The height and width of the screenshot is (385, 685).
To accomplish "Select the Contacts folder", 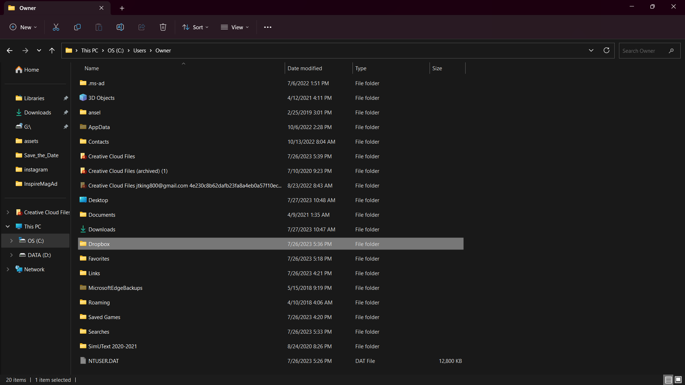I will (271, 142).
